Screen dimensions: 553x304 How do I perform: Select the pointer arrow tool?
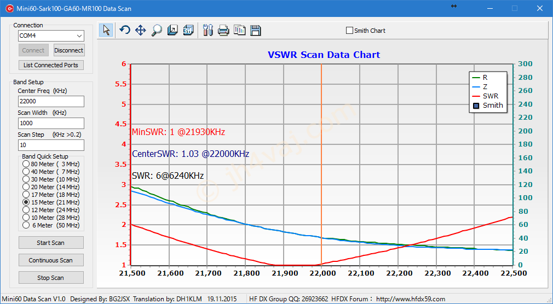coord(106,30)
